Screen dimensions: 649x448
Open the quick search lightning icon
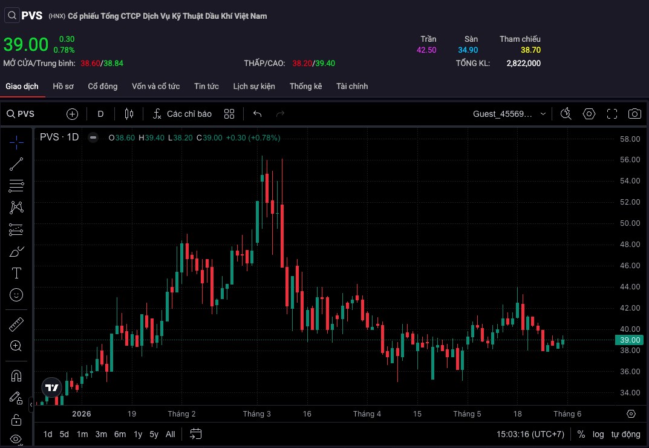[x=566, y=114]
